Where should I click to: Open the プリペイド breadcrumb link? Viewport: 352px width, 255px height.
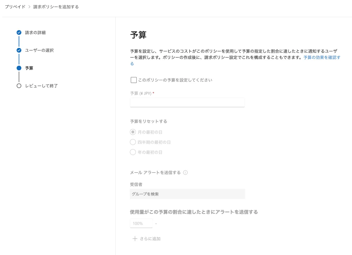pos(15,7)
